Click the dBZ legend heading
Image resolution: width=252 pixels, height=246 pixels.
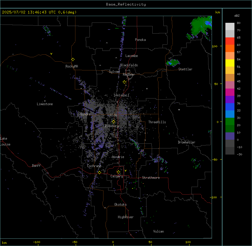pyautogui.click(x=237, y=15)
